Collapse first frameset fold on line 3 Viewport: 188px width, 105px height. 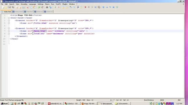9,20
